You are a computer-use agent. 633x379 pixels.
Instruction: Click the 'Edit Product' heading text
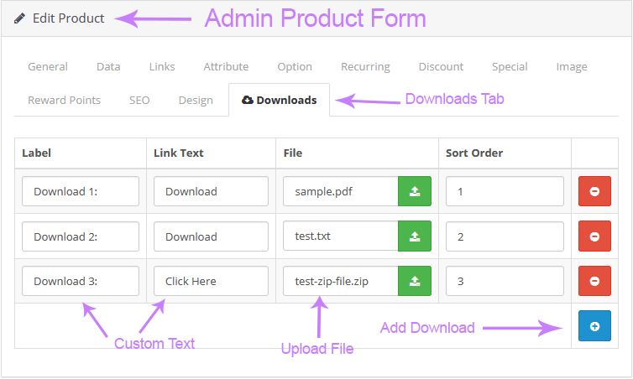(68, 18)
